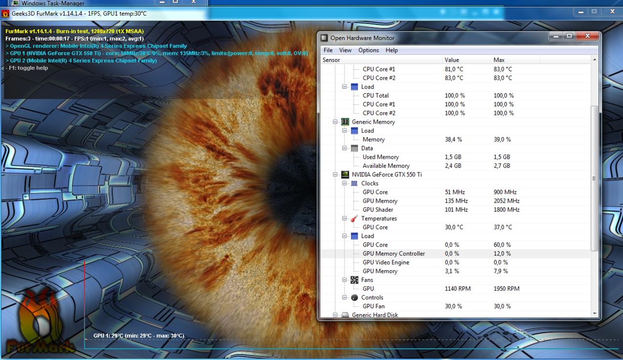Click the Generic Memory chip icon
Screen dimensions: 623x360
(x=344, y=122)
